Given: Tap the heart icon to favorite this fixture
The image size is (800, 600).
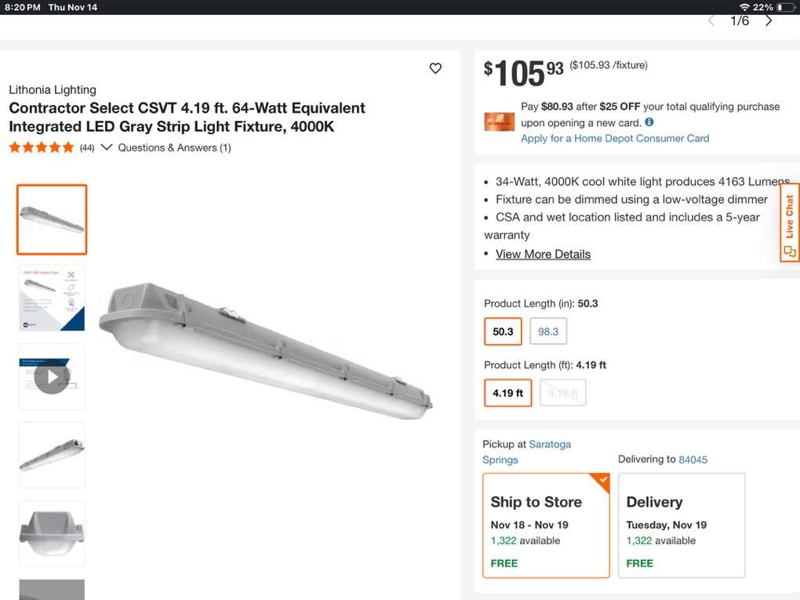Looking at the screenshot, I should tap(435, 68).
